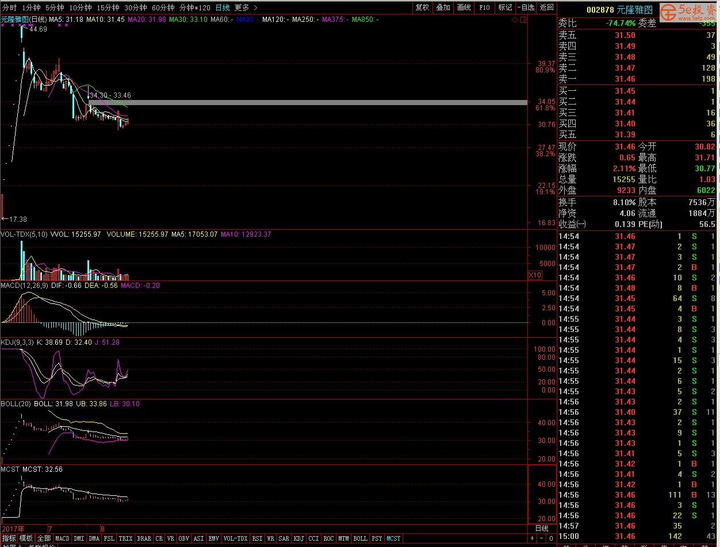Switch to the BRAR indicator tab

pos(144,538)
